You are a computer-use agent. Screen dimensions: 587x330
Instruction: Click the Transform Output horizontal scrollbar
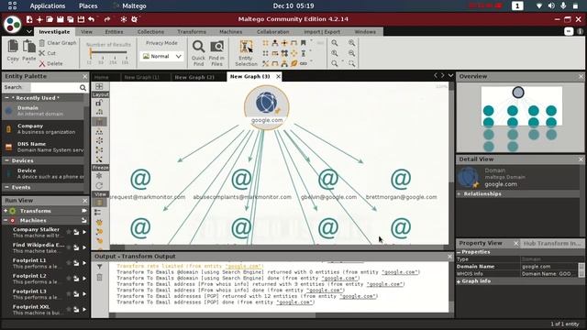click(x=279, y=315)
